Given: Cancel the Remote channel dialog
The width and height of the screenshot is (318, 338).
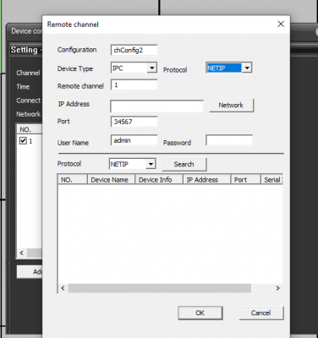Looking at the screenshot, I should pos(261,313).
